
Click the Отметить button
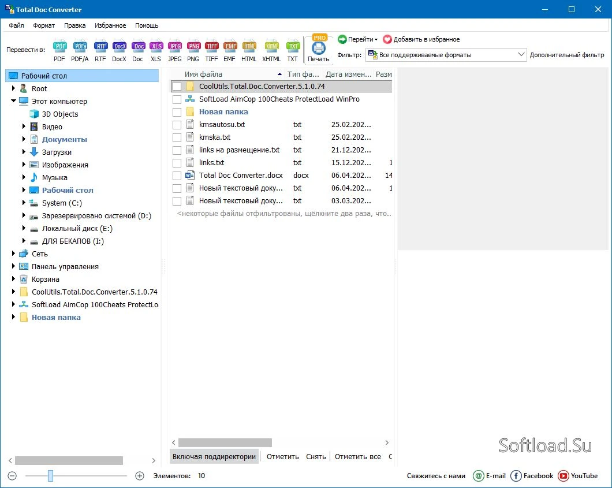(x=282, y=456)
